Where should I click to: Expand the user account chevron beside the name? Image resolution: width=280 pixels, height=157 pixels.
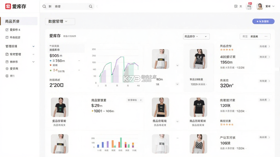click(x=273, y=6)
